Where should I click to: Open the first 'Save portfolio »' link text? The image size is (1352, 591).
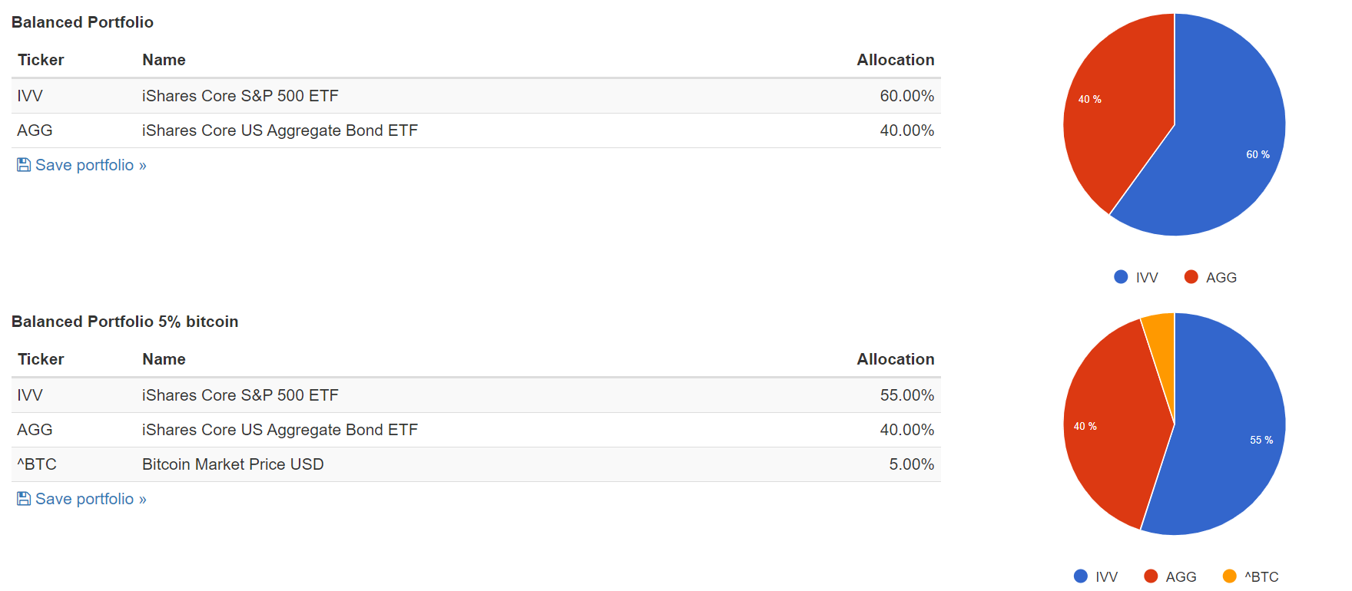91,165
